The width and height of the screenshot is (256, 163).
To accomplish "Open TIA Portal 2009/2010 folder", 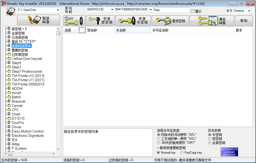I will [28, 84].
